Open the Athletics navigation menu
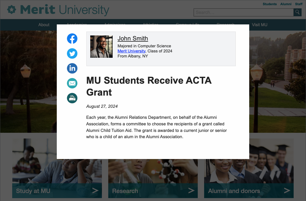 coord(150,25)
